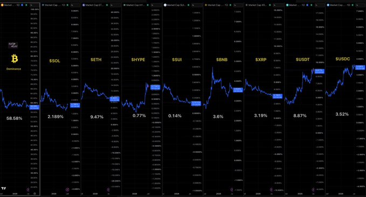Click the green market status dot on BTC chart
This screenshot has width=366, height=197.
click(x=26, y=5)
